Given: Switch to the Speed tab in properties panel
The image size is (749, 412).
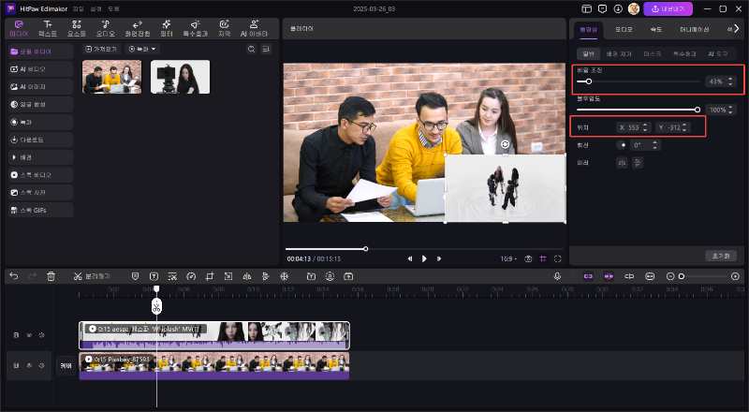Looking at the screenshot, I should pyautogui.click(x=656, y=30).
